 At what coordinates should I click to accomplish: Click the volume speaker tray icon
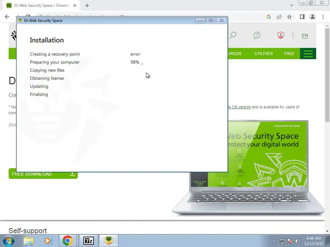click(x=297, y=241)
